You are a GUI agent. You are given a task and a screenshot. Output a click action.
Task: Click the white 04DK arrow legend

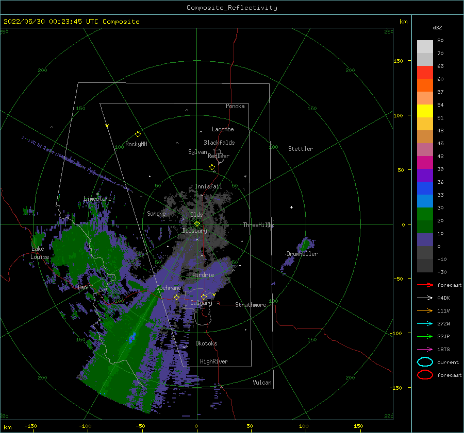(425, 298)
